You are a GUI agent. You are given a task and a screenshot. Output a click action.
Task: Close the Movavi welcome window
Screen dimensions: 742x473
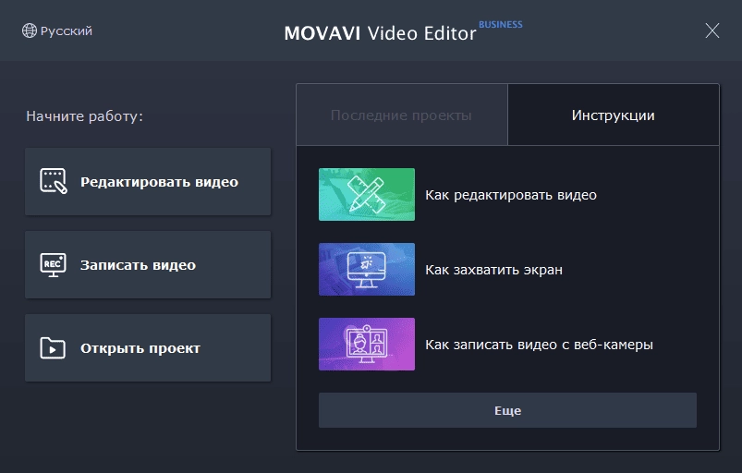(712, 30)
